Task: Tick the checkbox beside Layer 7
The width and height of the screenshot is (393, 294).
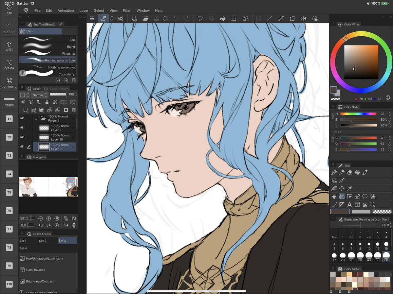Action: 29,128
